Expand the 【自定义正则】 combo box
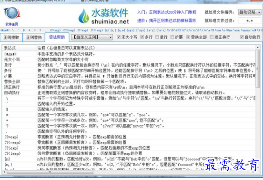 [x=92, y=37]
